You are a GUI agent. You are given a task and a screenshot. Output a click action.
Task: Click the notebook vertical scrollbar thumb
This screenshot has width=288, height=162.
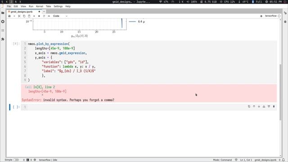(280, 92)
